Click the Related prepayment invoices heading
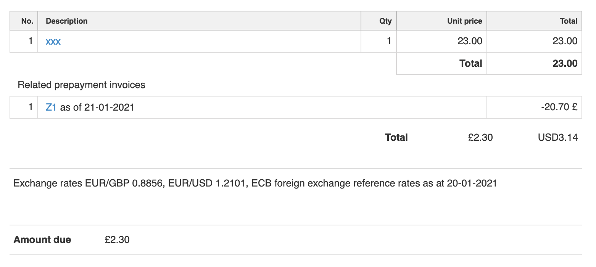Viewport: 596px width, 267px height. [81, 85]
